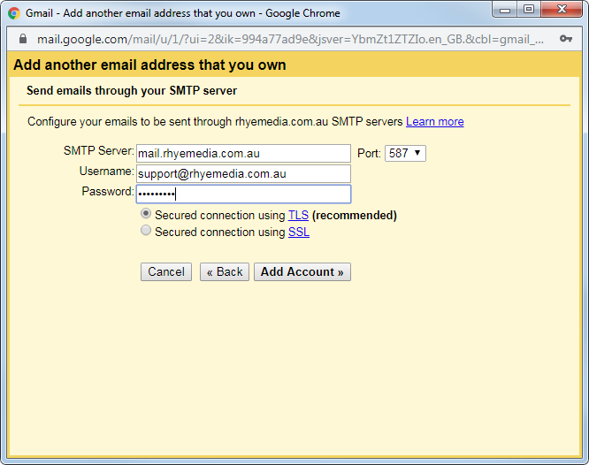
Task: Maximize the Chrome popup window
Action: tap(529, 9)
